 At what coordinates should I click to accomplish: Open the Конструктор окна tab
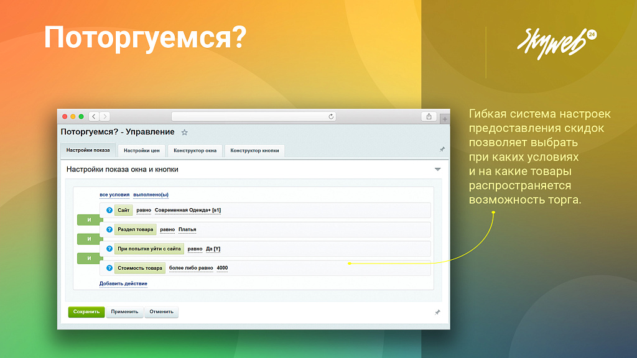point(195,150)
